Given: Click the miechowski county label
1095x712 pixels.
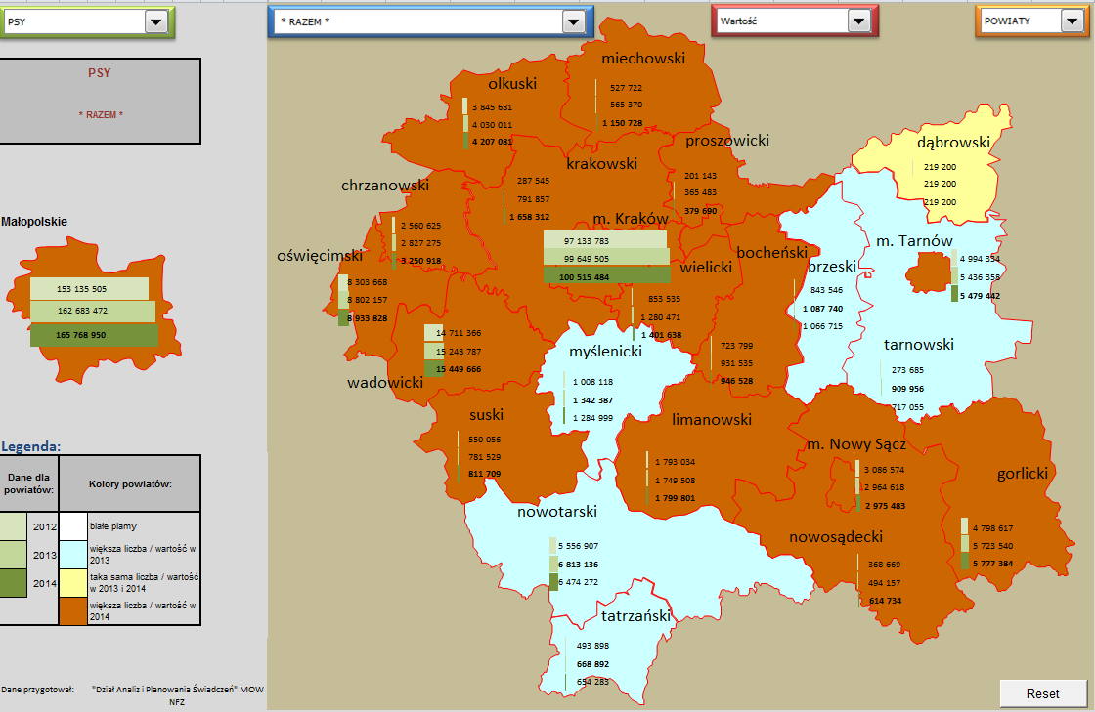Looking at the screenshot, I should [643, 59].
